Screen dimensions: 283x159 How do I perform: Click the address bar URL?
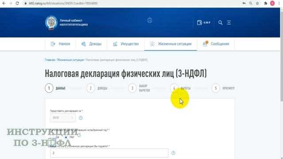pyautogui.click(x=63, y=3)
